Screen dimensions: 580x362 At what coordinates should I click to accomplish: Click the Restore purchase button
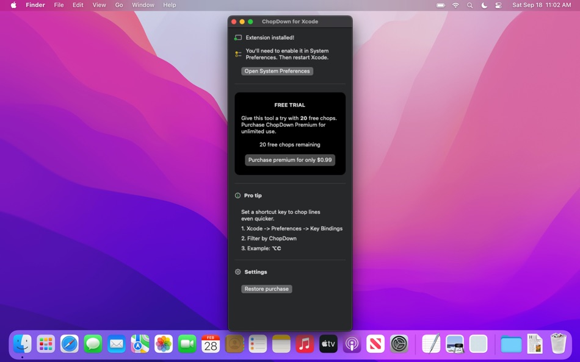pos(266,289)
